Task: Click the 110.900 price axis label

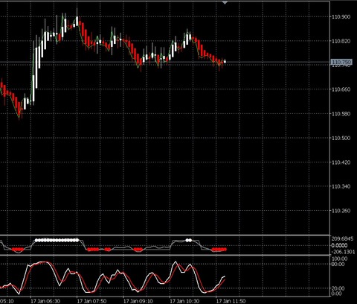Action: (341, 16)
